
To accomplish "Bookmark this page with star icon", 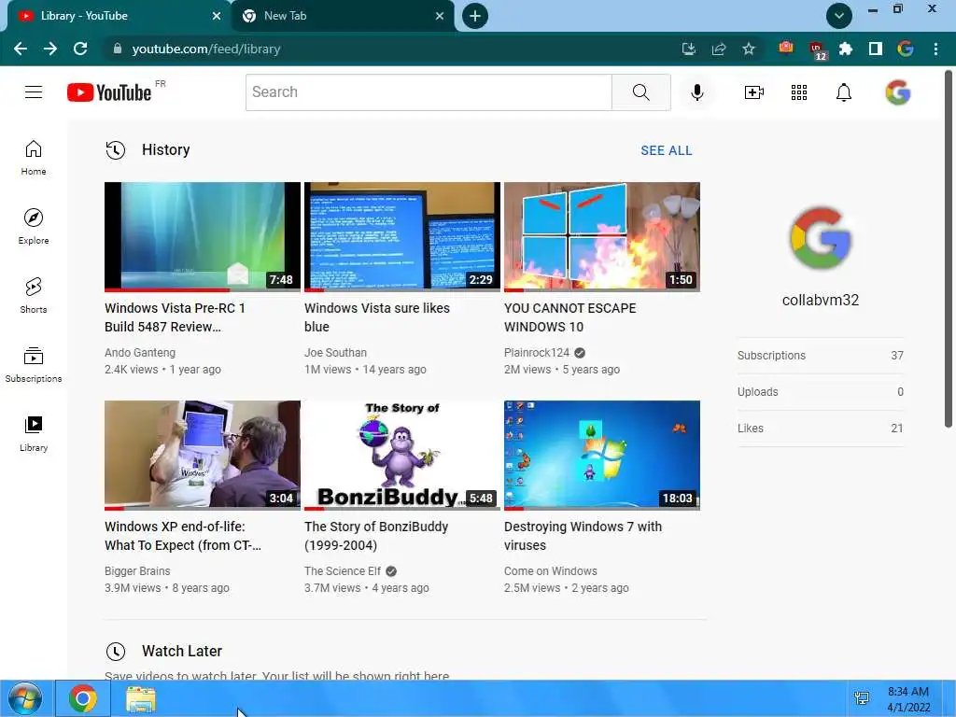I will tap(749, 49).
